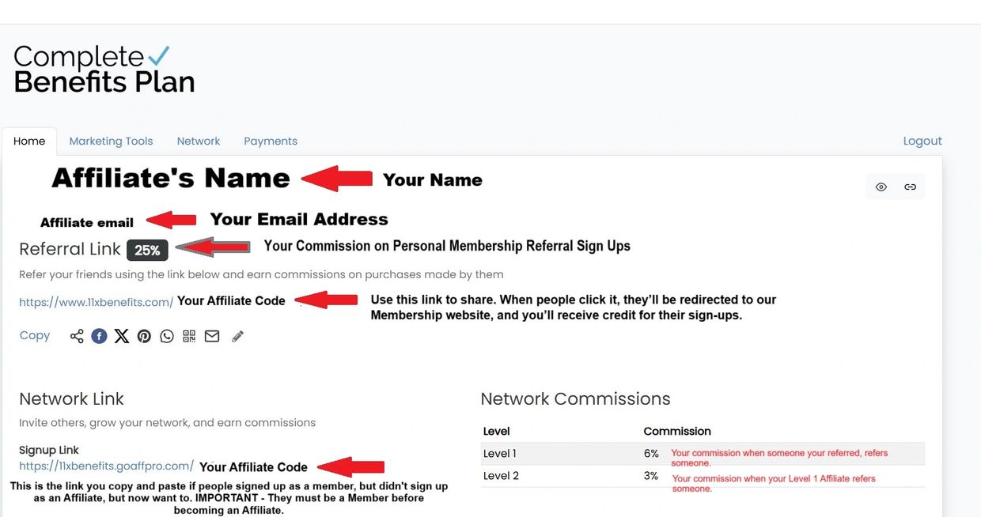This screenshot has height=517, width=981.
Task: Click the Complete Benefits Plan logo
Action: (x=104, y=69)
